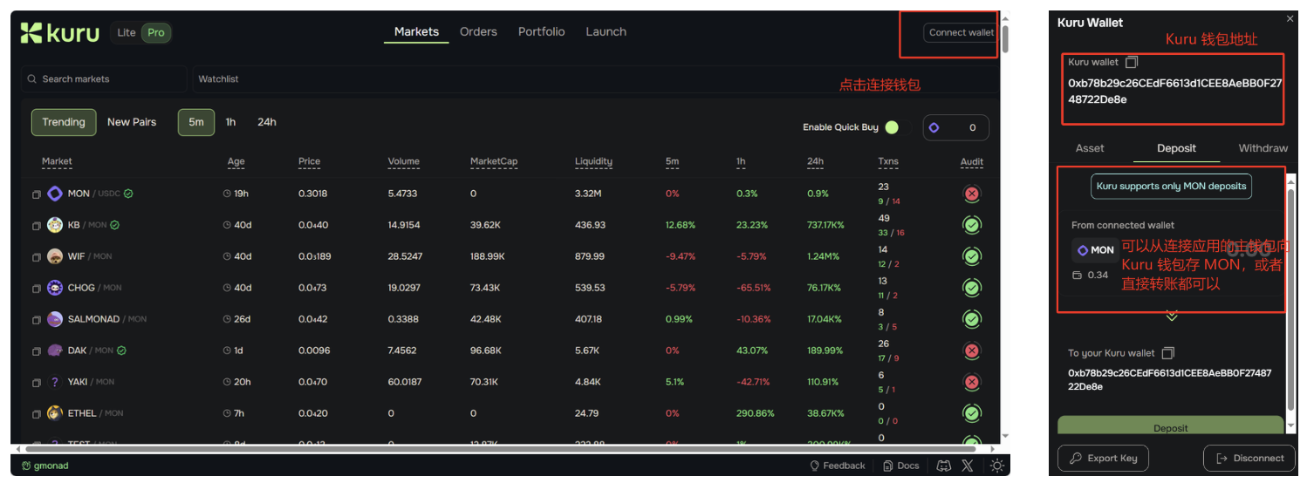Click the Connect wallet button
Viewport: 1314px width, 490px height.
tap(961, 33)
